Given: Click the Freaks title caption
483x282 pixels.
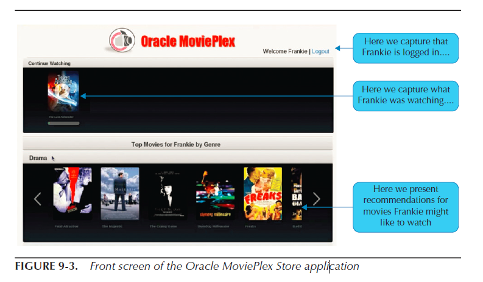Looking at the screenshot, I should click(250, 226).
